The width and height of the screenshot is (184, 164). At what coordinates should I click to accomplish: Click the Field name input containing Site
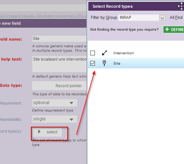(x=59, y=39)
